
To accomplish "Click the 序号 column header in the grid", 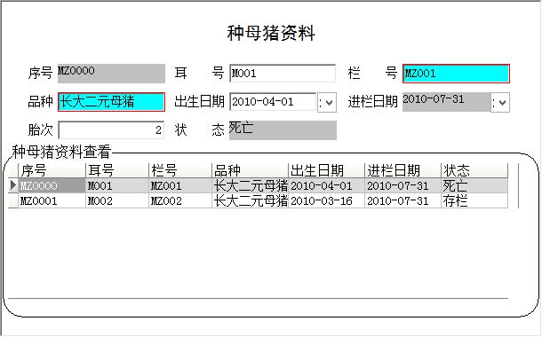I will click(x=52, y=170).
